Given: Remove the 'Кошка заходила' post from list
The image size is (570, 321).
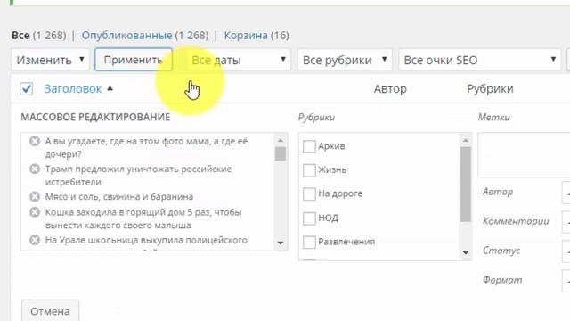Looking at the screenshot, I should point(35,212).
